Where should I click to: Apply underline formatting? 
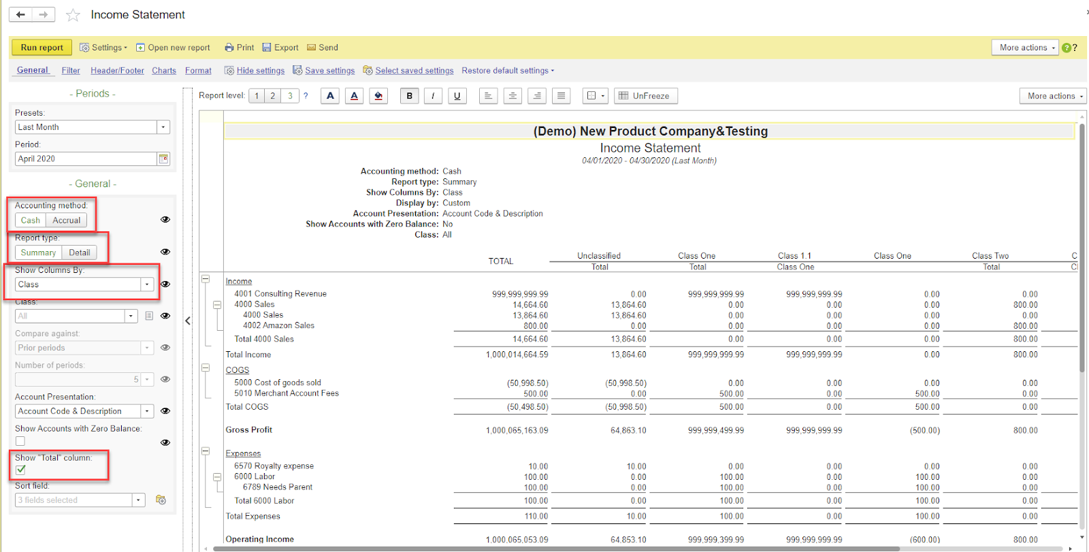pos(457,96)
